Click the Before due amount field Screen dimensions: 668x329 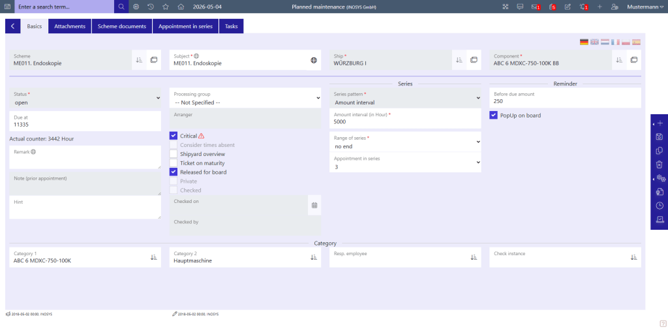[x=565, y=98]
